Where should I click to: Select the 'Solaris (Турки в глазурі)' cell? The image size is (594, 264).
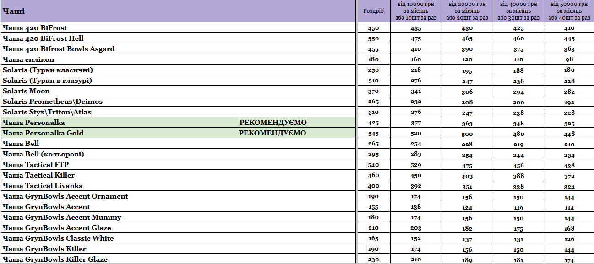tap(179, 81)
